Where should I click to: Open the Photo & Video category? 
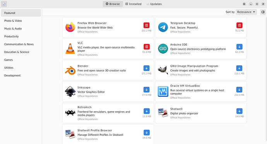[x=21, y=21]
